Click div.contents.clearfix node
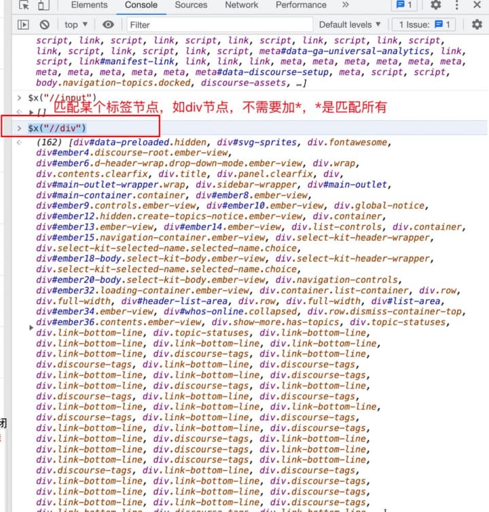Viewport: 489px width, 512px height. pos(92,174)
